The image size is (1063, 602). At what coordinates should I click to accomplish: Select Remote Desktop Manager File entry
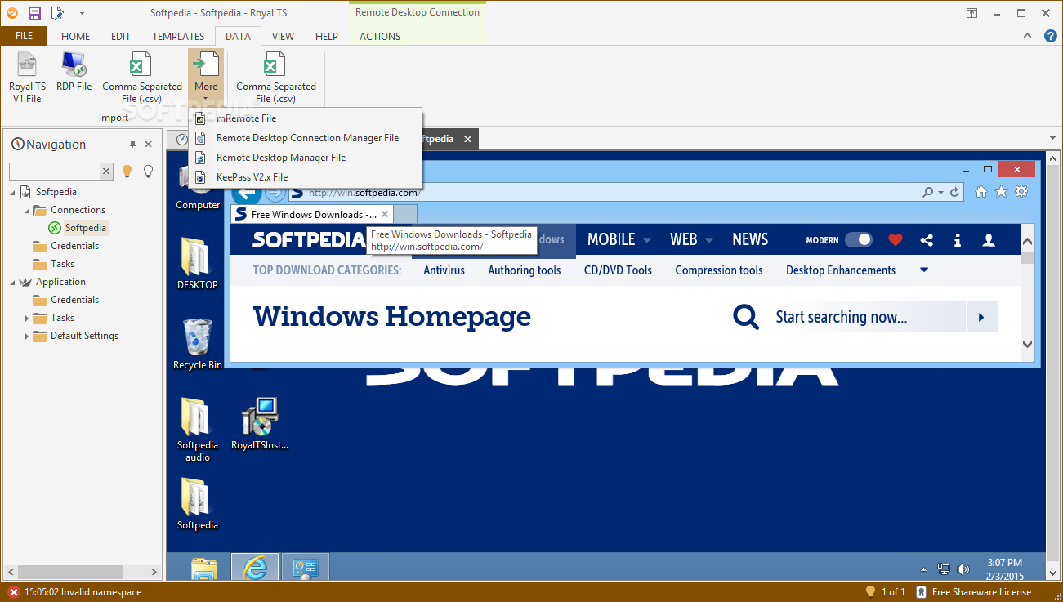[x=305, y=158]
